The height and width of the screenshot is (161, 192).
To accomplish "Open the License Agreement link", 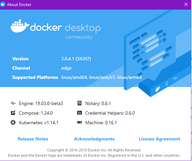I will 160,139.
